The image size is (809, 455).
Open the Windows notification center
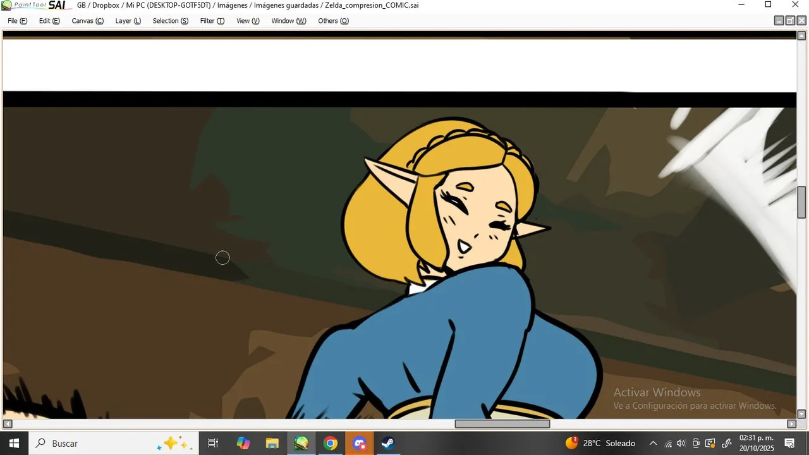789,443
